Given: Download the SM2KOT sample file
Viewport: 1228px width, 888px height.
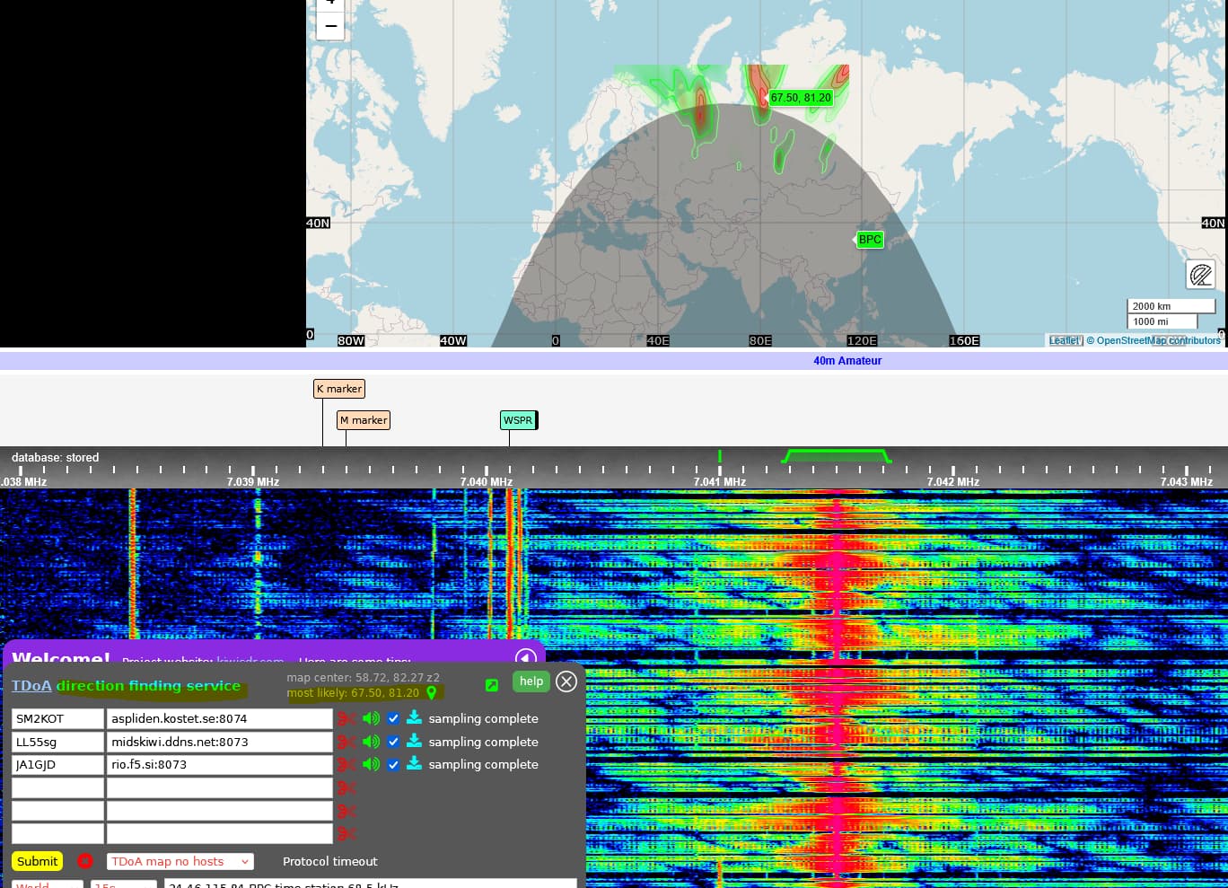Looking at the screenshot, I should point(414,717).
